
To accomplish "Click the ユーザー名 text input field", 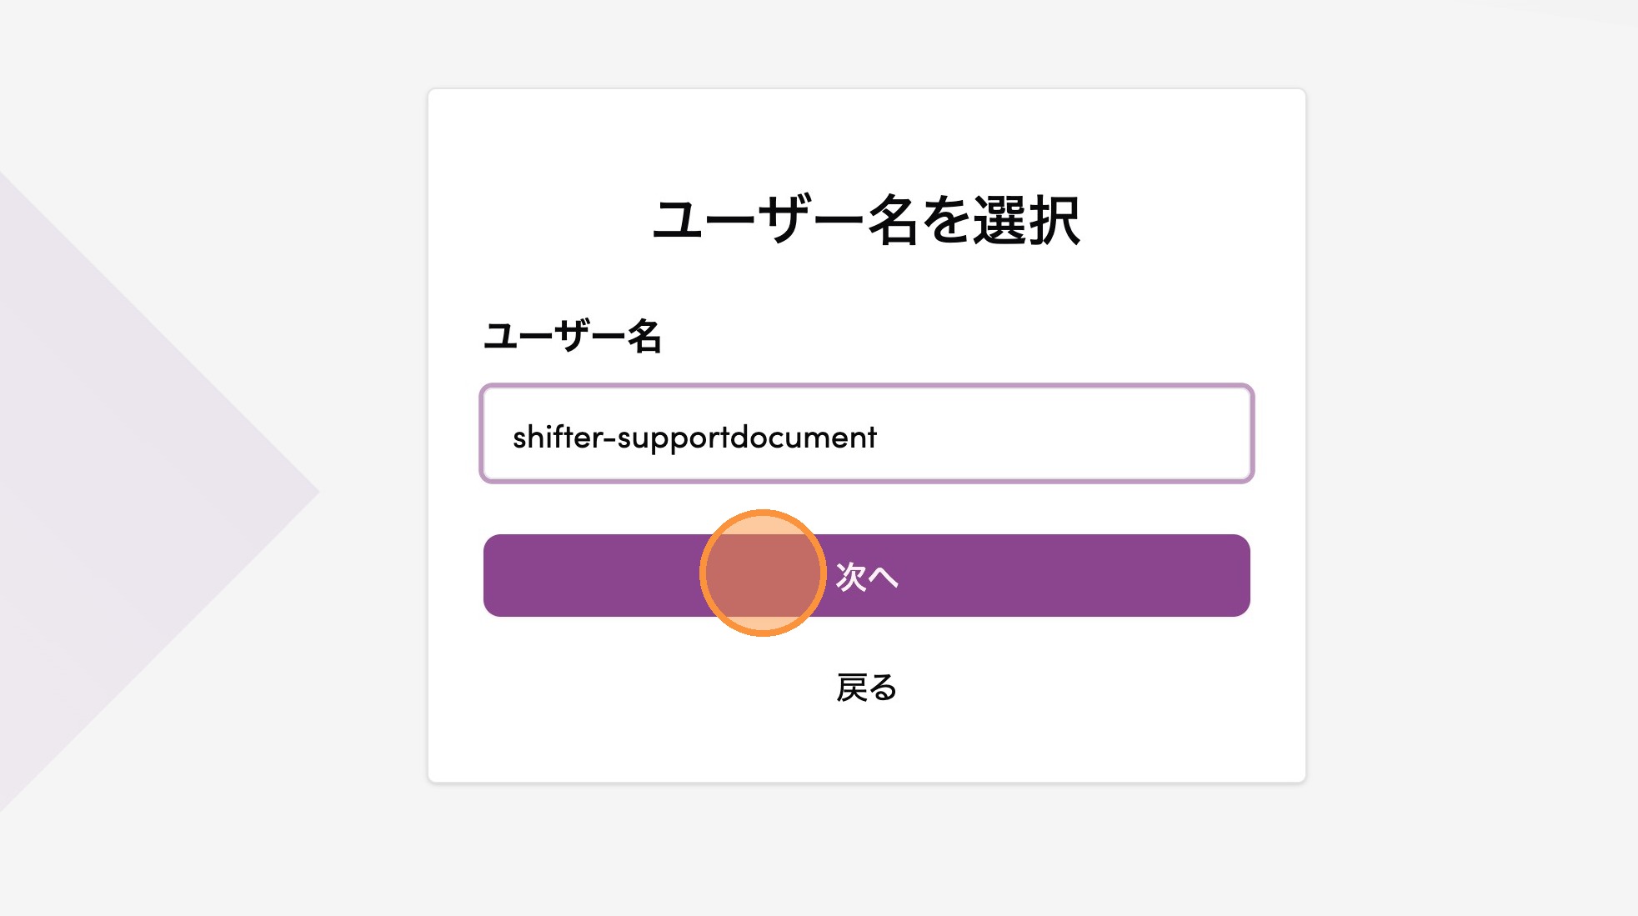I will coord(865,433).
